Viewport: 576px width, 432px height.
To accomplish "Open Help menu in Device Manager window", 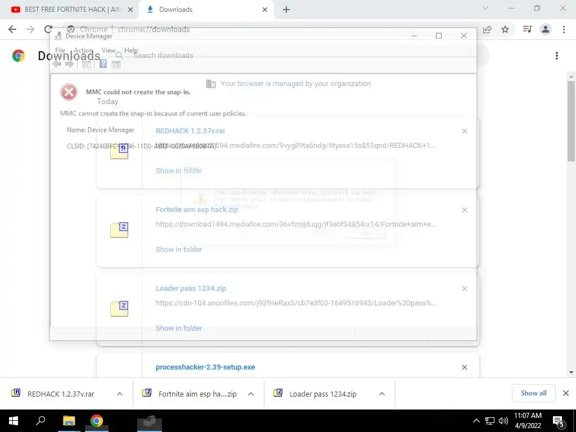I will (130, 50).
